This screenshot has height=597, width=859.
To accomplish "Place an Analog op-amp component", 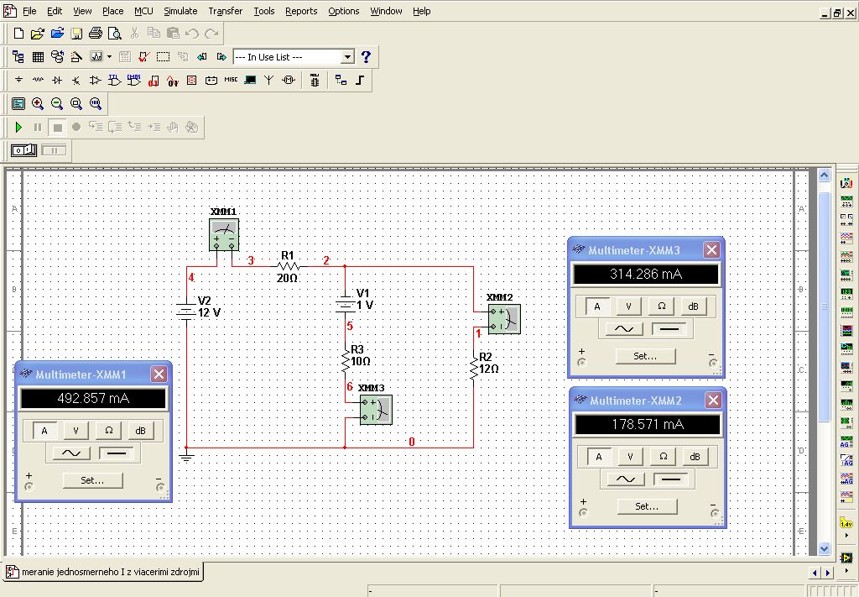I will coord(96,80).
